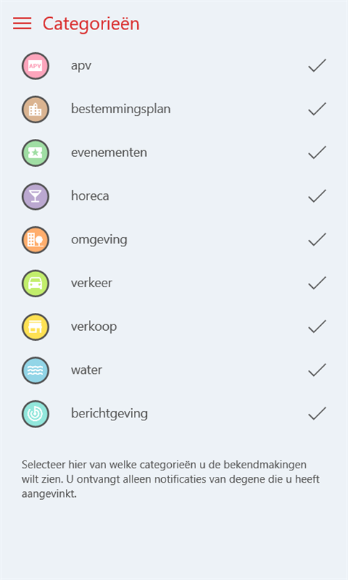The height and width of the screenshot is (580, 348).
Task: Select the omgeving label
Action: click(99, 240)
